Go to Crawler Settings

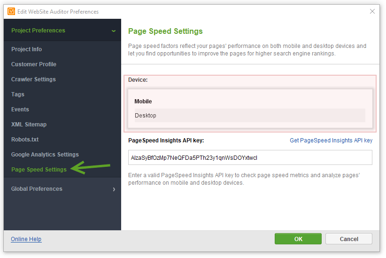[33, 79]
